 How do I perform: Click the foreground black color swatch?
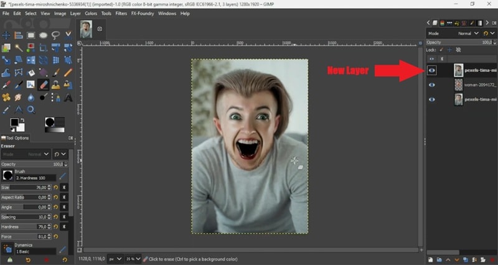14,122
